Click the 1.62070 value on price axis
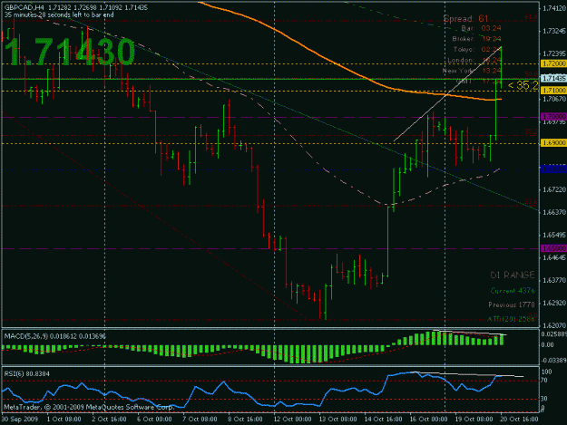This screenshot has width=567, height=425. pyautogui.click(x=554, y=325)
